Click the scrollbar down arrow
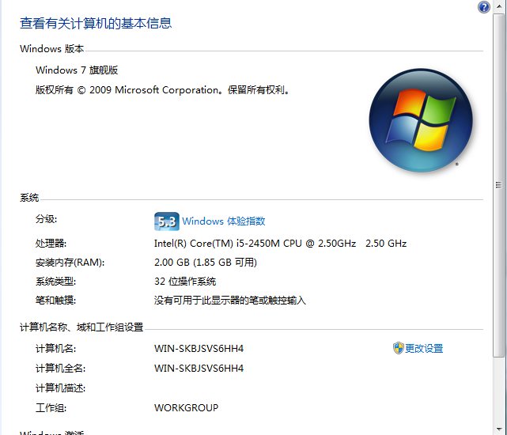The width and height of the screenshot is (507, 435). tap(499, 429)
